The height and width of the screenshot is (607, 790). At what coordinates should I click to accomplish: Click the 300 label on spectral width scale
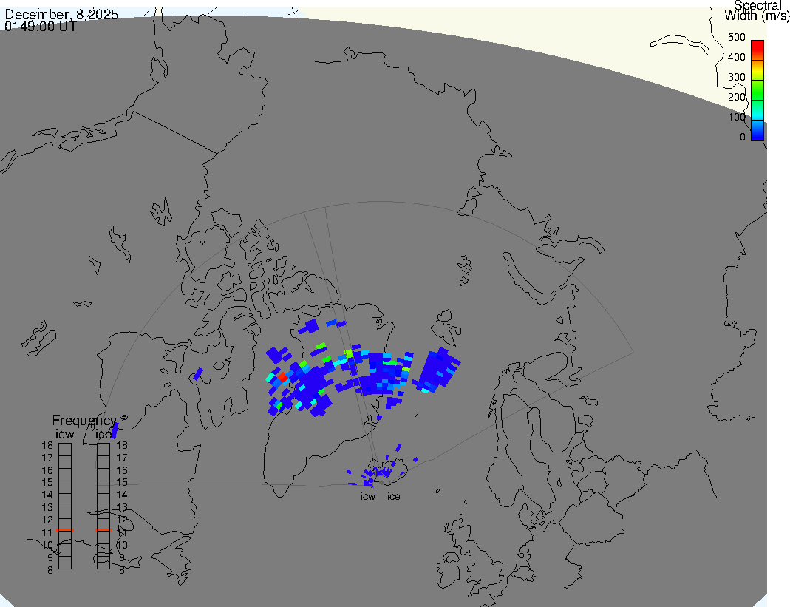pyautogui.click(x=737, y=77)
